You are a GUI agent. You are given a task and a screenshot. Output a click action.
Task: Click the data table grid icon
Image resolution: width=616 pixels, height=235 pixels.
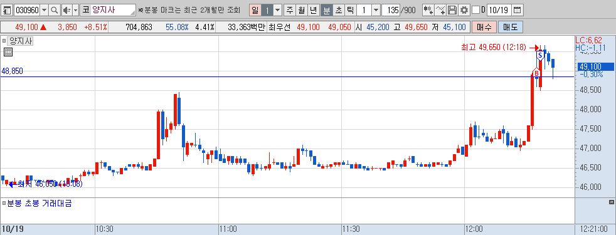[8, 52]
